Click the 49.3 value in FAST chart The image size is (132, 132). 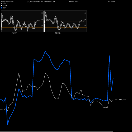point(39,21)
